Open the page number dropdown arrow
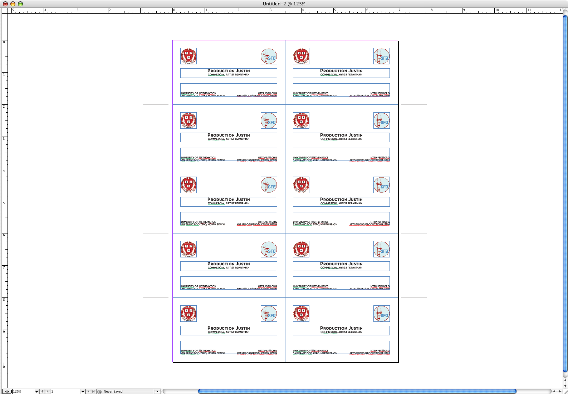The image size is (568, 394). (x=83, y=391)
